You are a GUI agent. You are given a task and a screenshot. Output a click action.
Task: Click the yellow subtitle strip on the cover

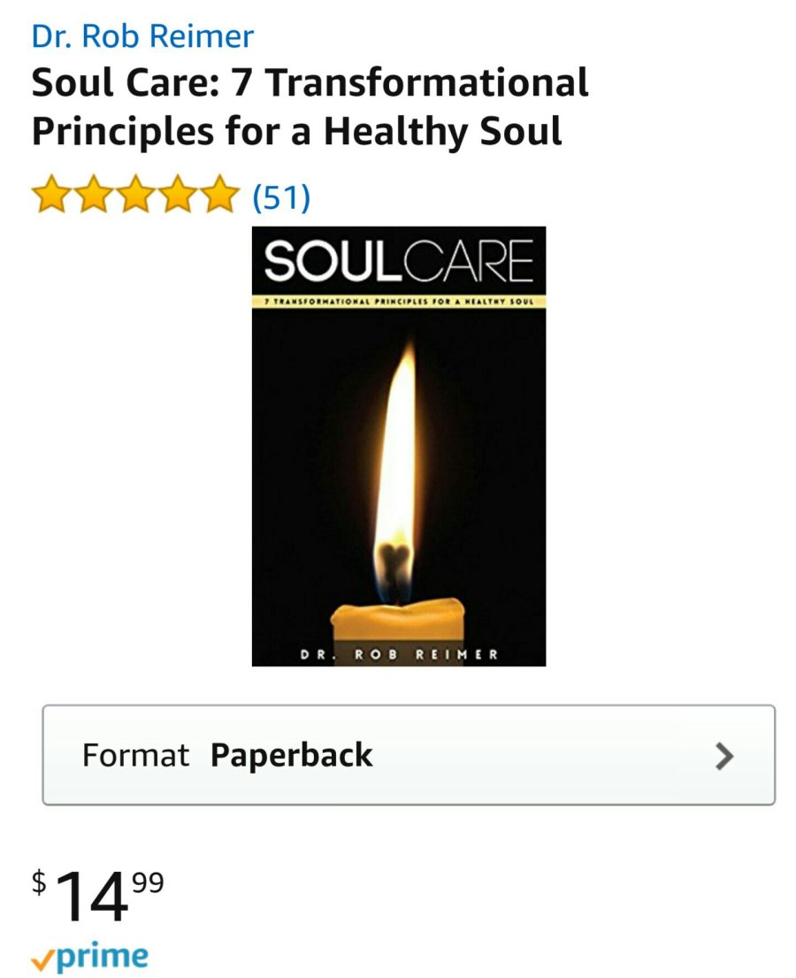[x=399, y=301]
